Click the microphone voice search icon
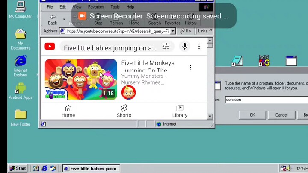 point(184,46)
